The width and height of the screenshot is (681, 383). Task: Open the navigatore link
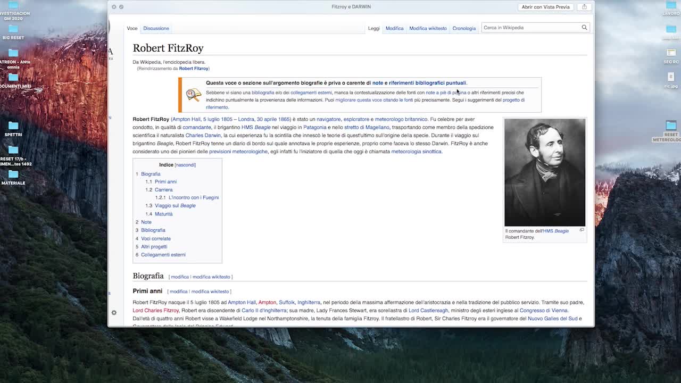tap(328, 119)
